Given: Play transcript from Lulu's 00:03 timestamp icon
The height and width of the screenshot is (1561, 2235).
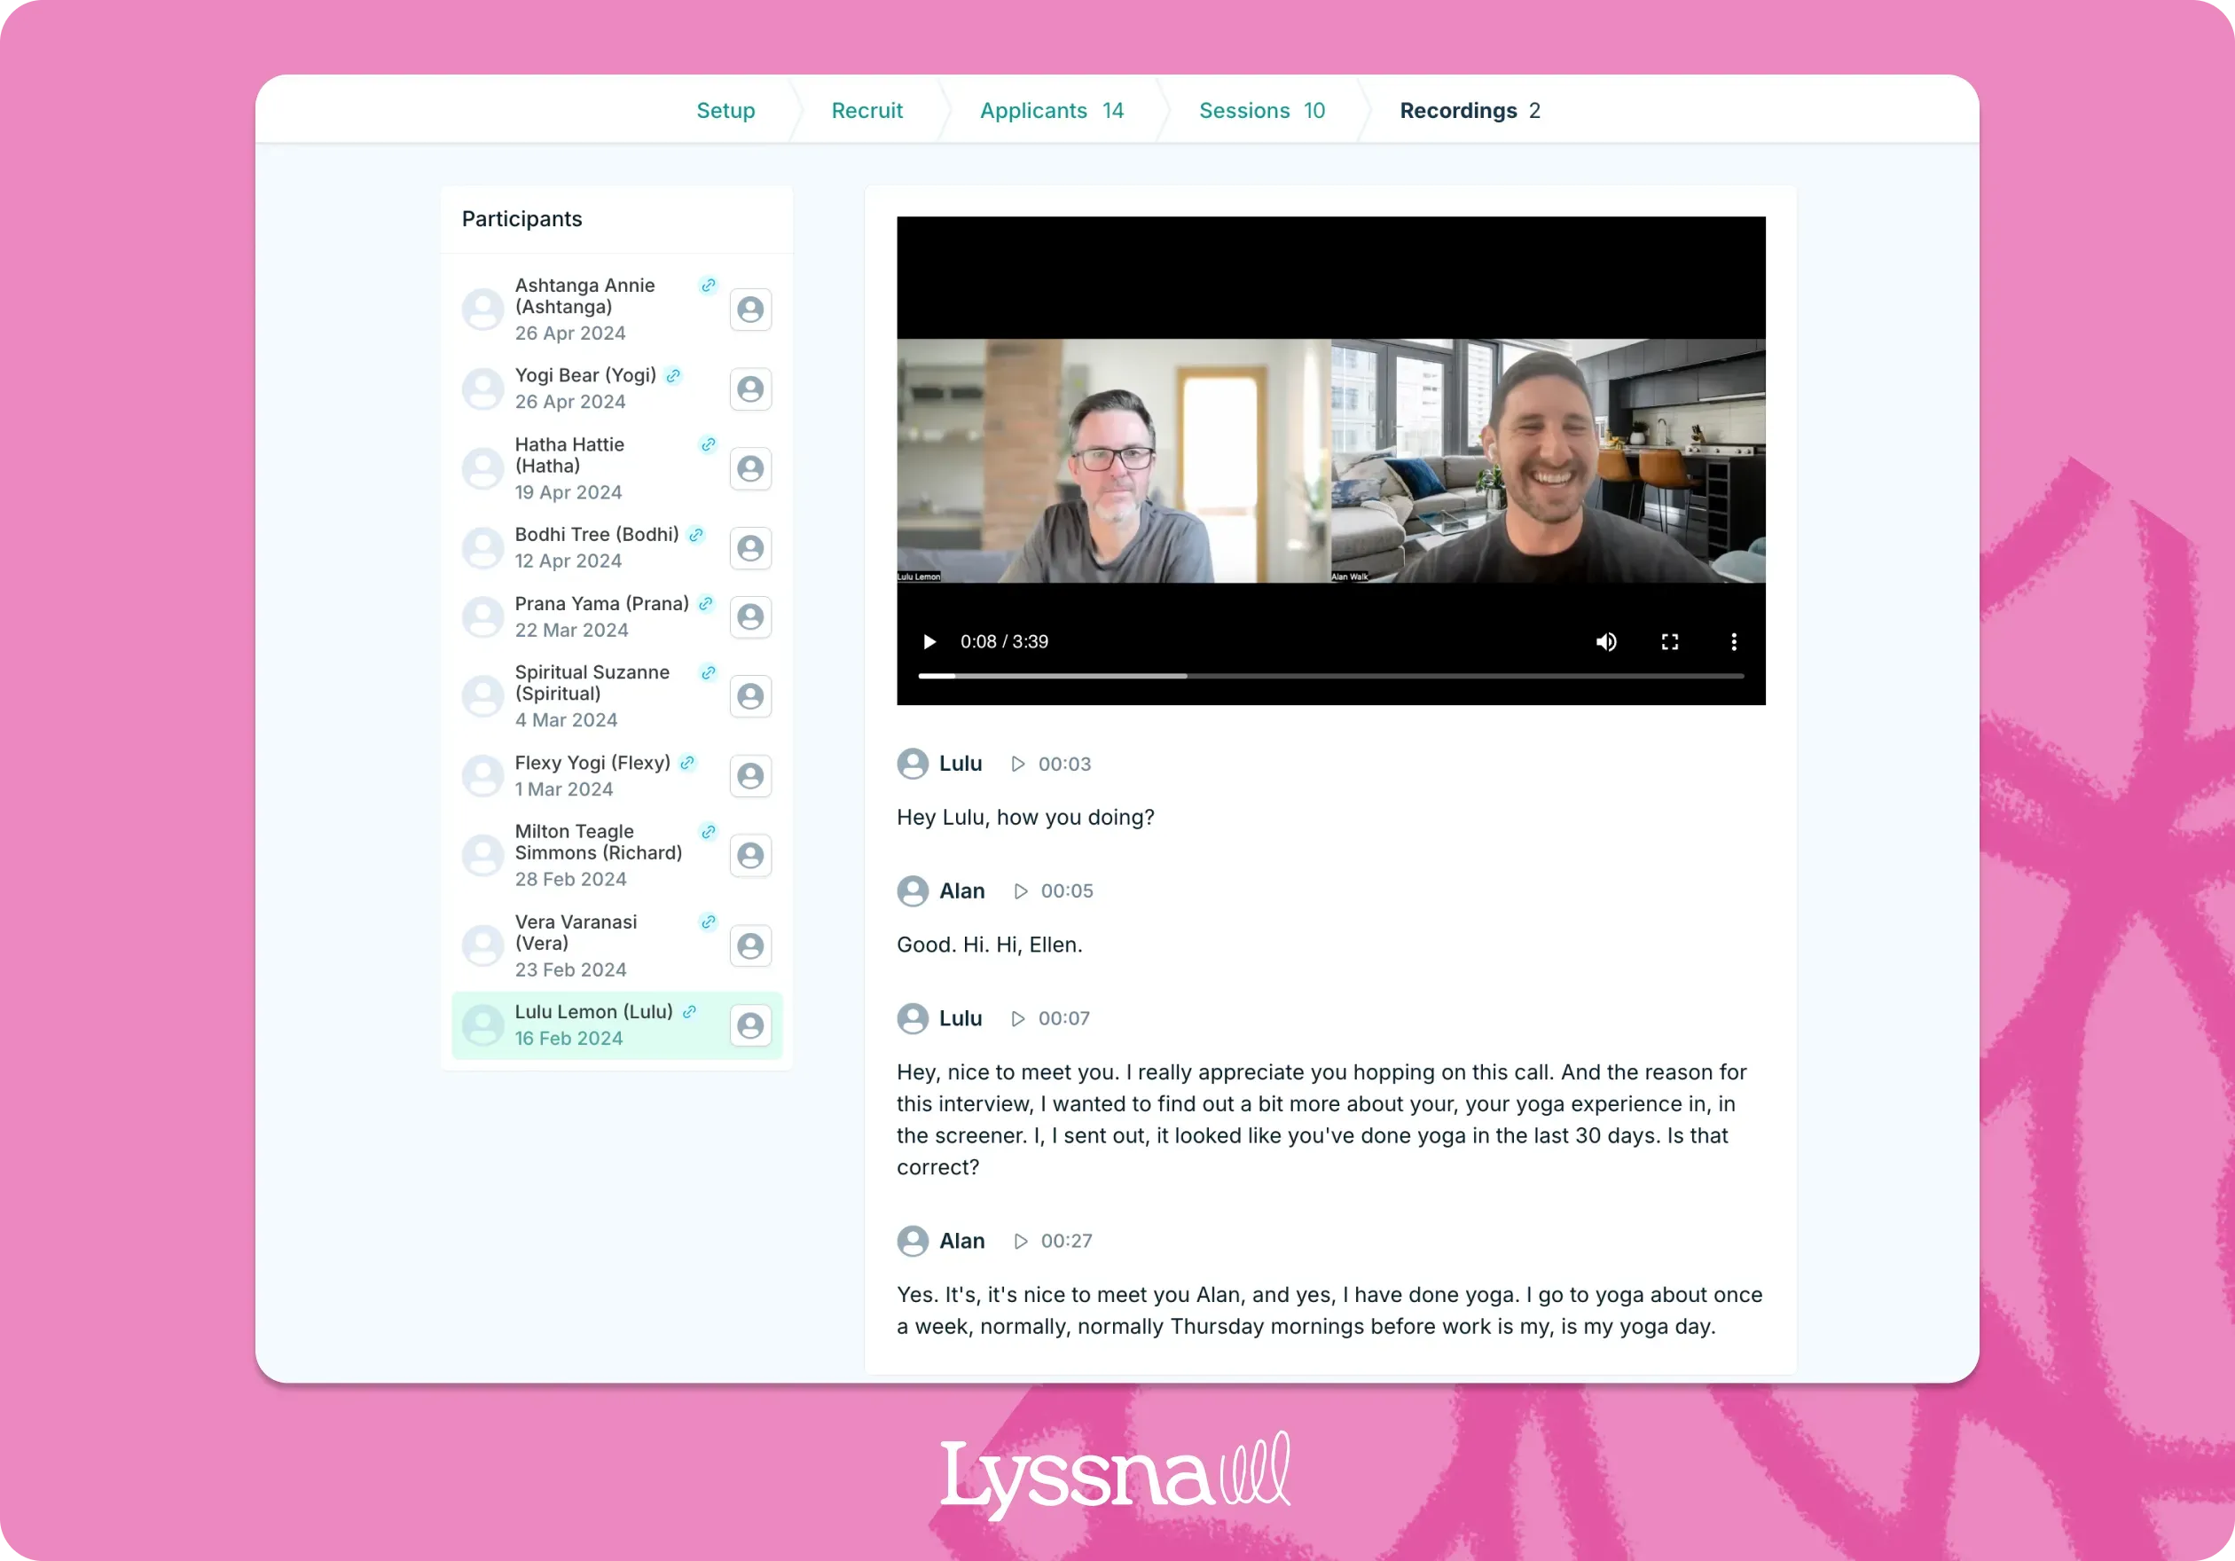Looking at the screenshot, I should coord(1018,764).
